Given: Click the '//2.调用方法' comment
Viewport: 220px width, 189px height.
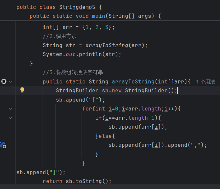Looking at the screenshot, I should [x=60, y=36].
